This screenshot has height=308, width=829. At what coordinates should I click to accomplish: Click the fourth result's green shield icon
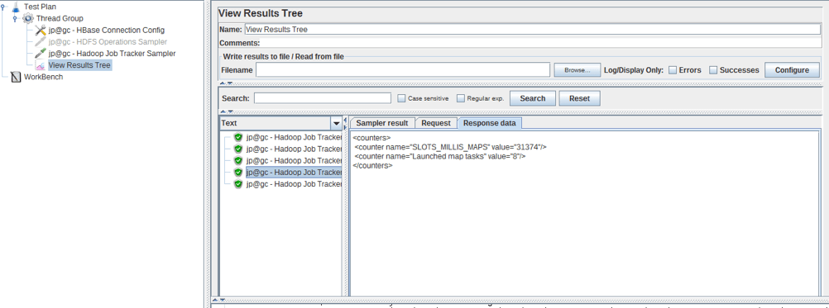tap(238, 172)
